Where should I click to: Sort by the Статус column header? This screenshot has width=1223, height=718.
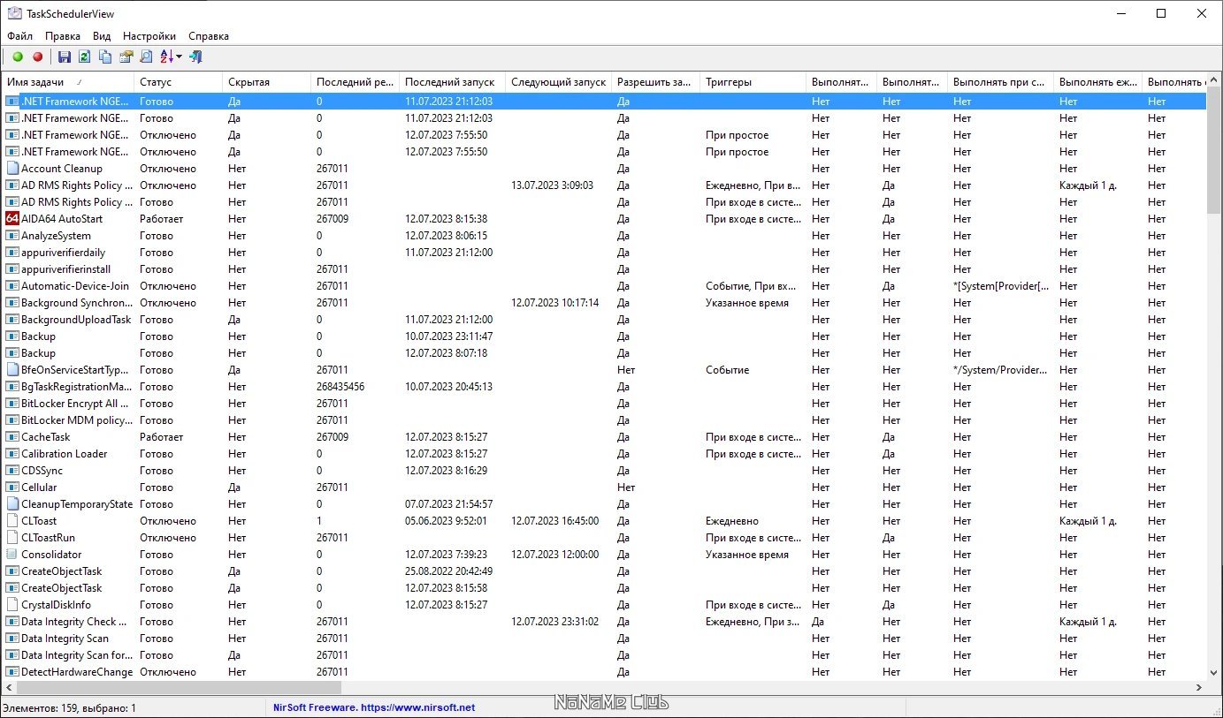pos(156,82)
